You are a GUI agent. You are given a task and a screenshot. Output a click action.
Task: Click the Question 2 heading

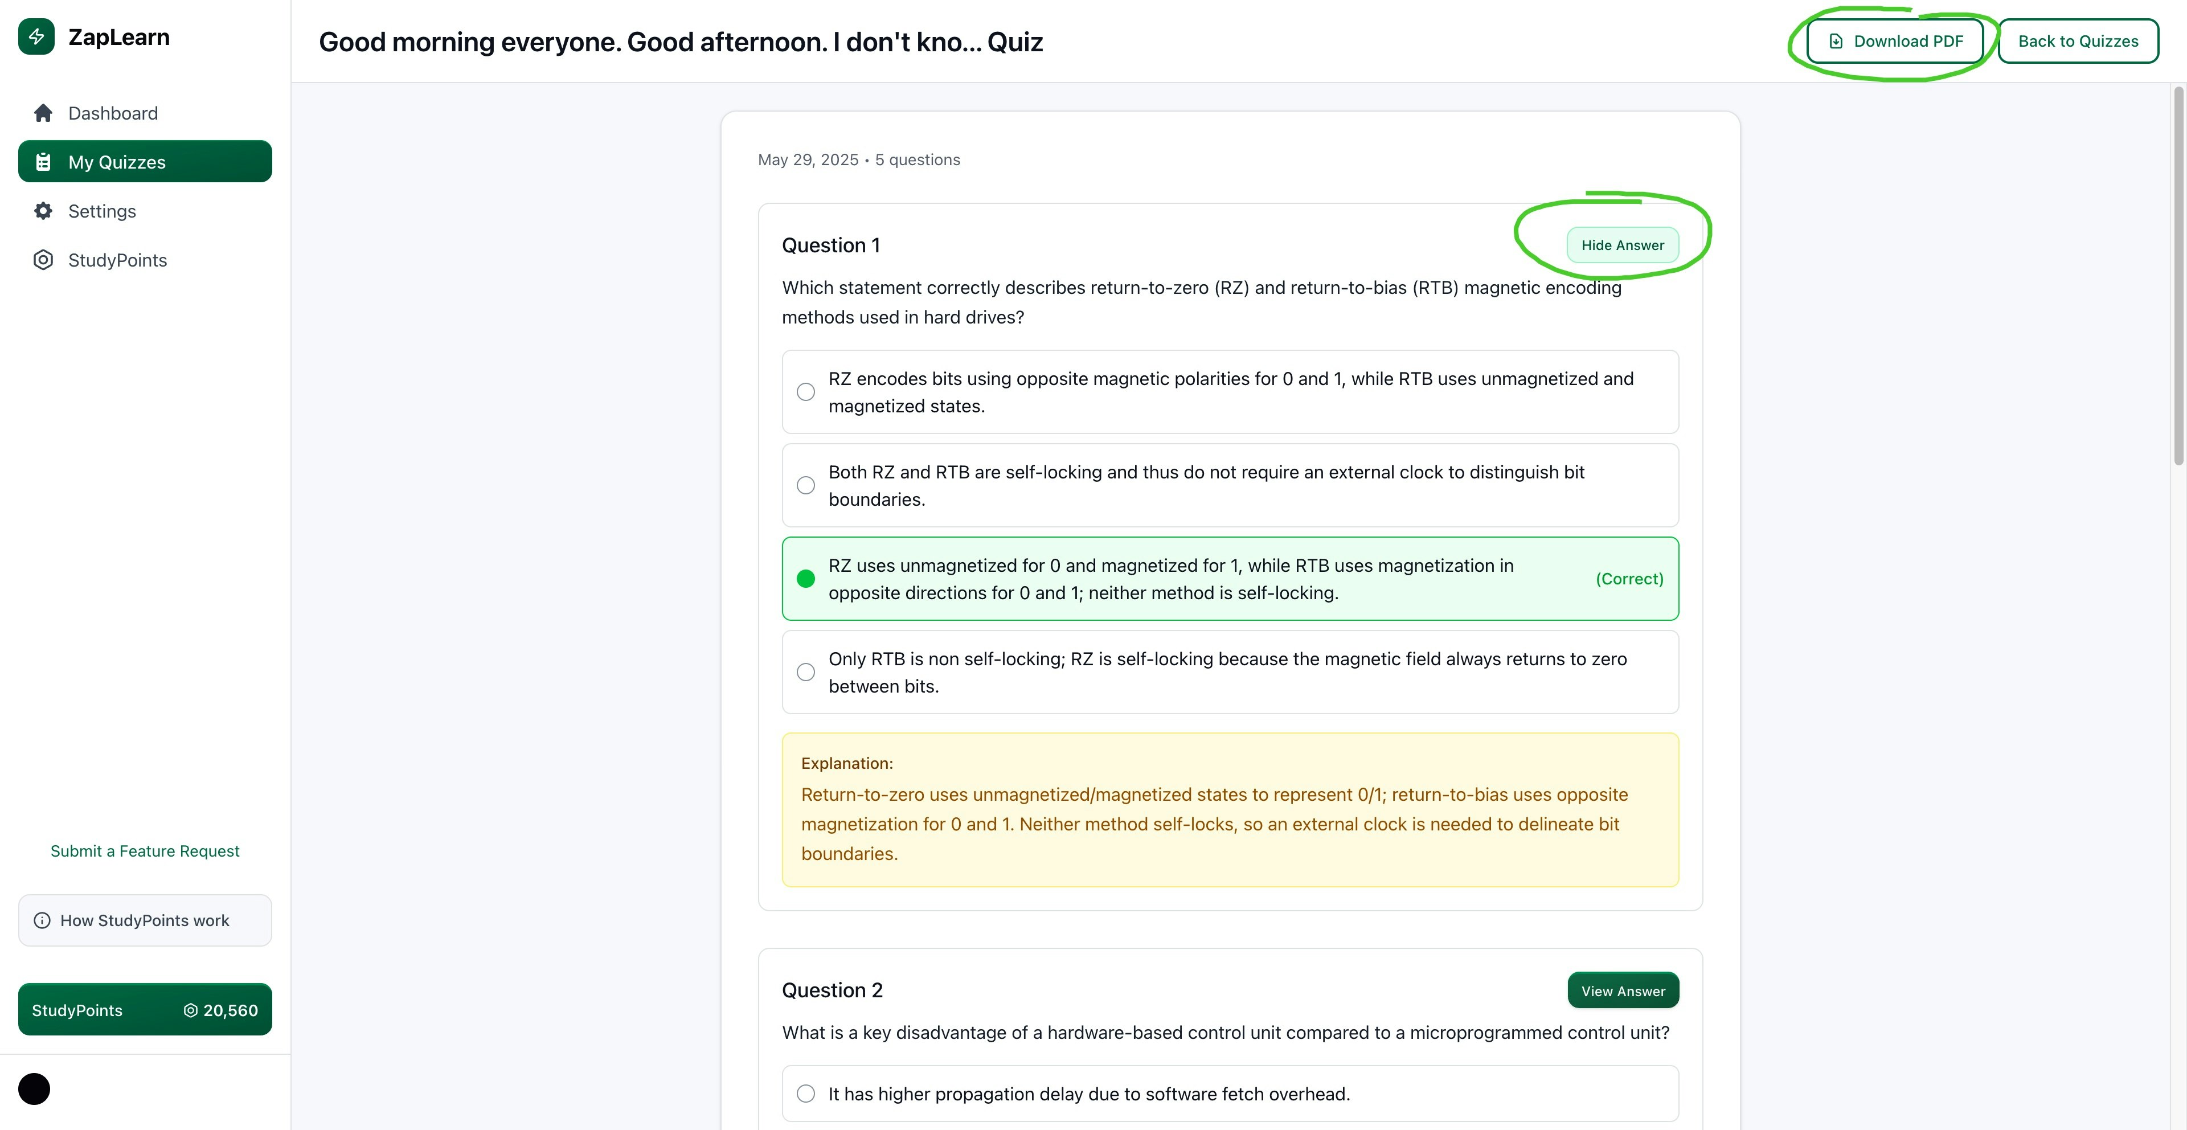coord(832,991)
